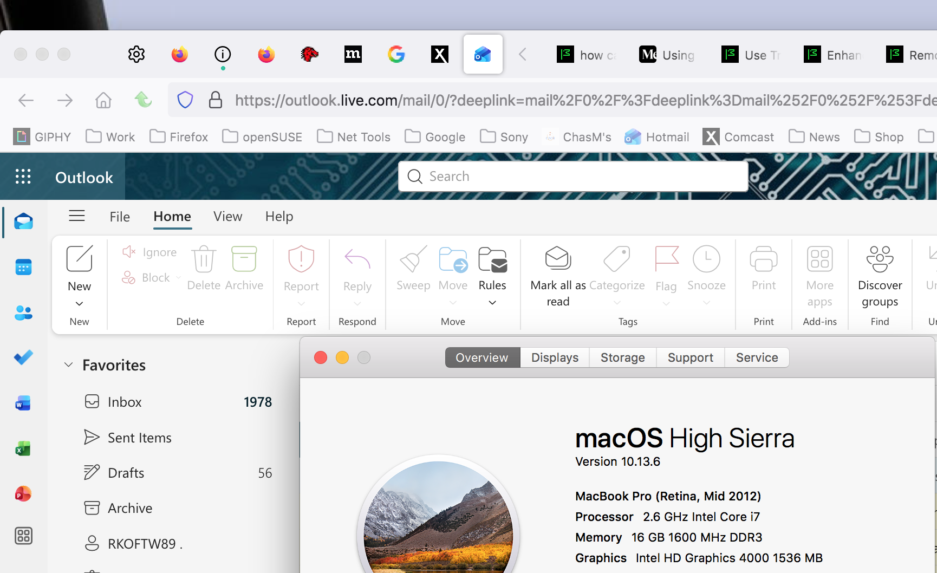Screen dimensions: 937x573
Task: Open the Outlook app launcher grid
Action: pyautogui.click(x=23, y=177)
